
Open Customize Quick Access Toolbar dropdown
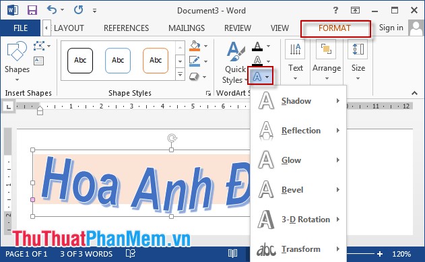(x=94, y=11)
